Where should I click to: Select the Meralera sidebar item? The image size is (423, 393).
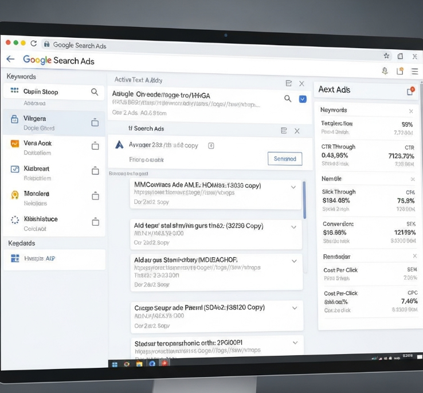(x=54, y=198)
